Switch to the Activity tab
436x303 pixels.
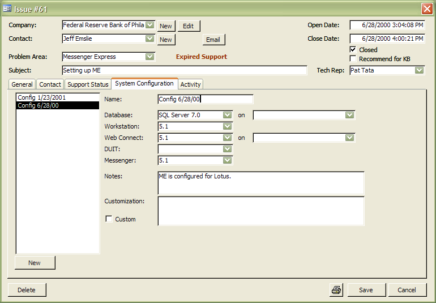tap(190, 84)
